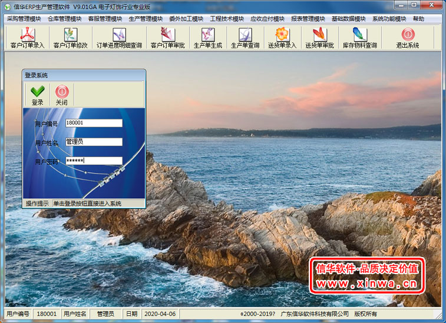
Task: Open the 客户订单审批 toolbar icon
Action: (168, 38)
